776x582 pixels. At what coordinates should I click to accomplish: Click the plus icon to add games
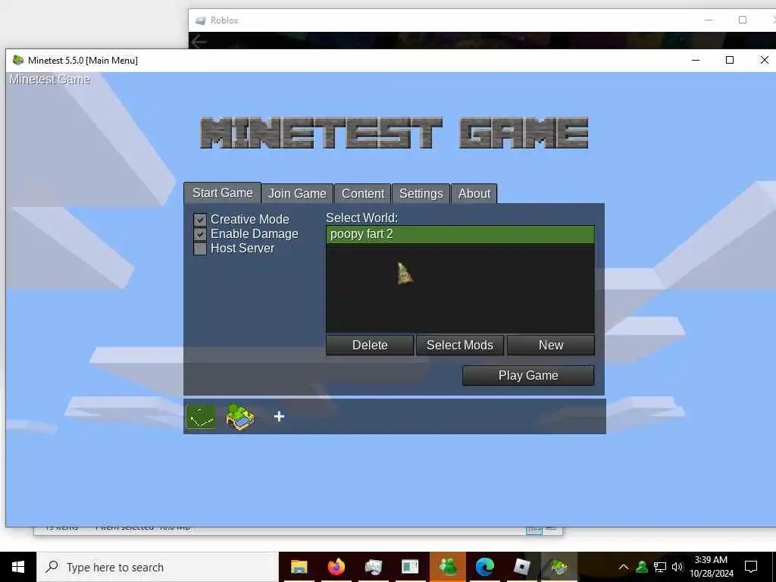click(279, 417)
